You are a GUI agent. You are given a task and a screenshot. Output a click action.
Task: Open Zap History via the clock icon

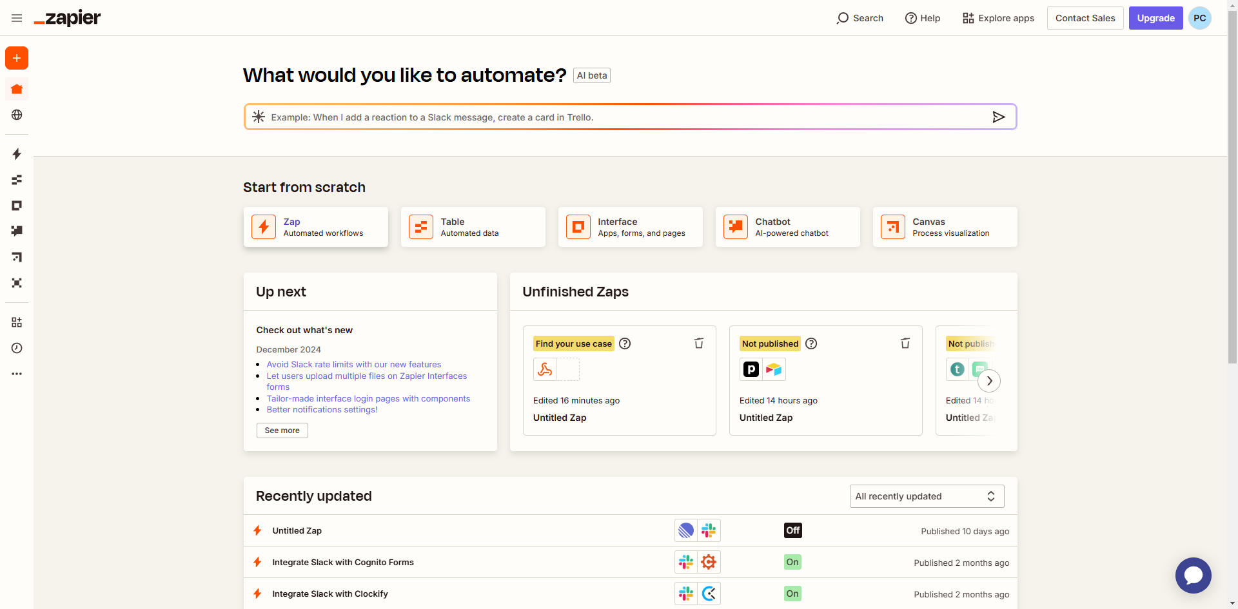tap(16, 348)
